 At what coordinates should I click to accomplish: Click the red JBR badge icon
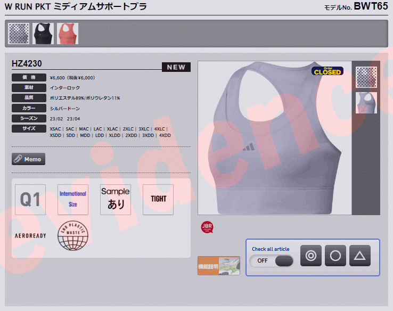click(x=207, y=227)
